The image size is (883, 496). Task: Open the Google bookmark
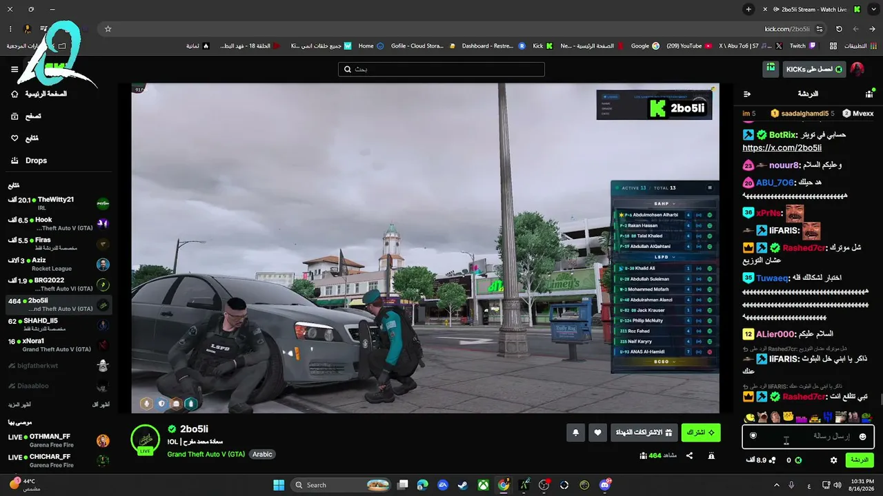645,46
